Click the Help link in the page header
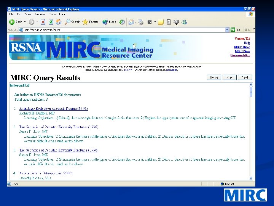Image resolution: width=274 pixels, height=206 pixels. coord(247,43)
